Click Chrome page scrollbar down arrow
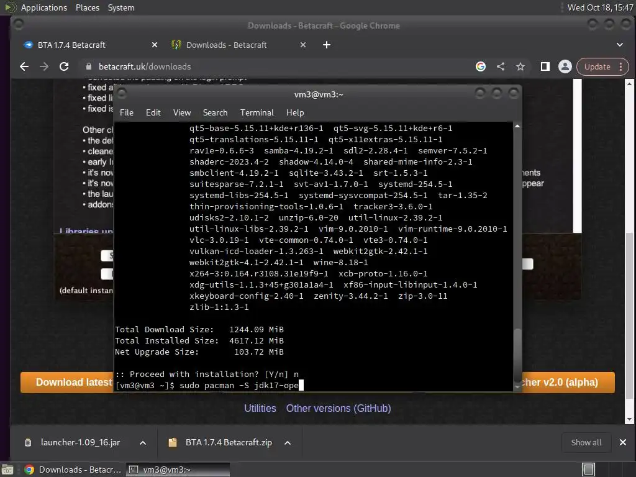The width and height of the screenshot is (636, 477). coord(629,419)
